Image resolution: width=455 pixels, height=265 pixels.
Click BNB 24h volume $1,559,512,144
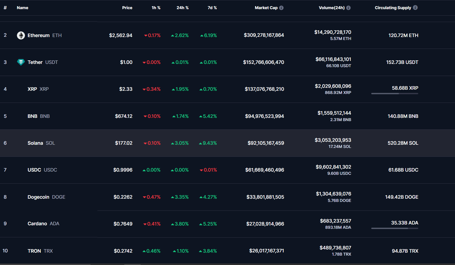334,113
